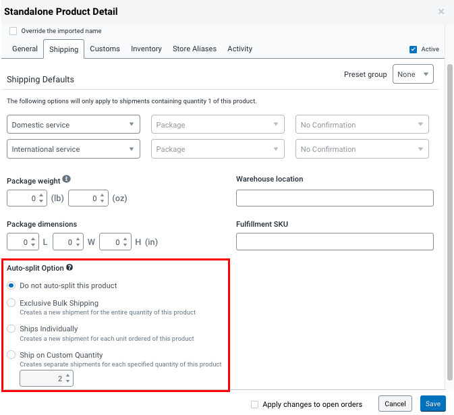Open the Activity tab

click(x=239, y=49)
